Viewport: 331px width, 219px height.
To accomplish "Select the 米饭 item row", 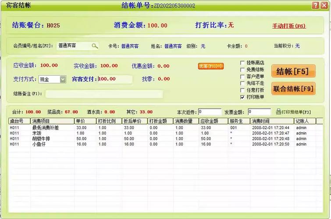I will pyautogui.click(x=166, y=133).
